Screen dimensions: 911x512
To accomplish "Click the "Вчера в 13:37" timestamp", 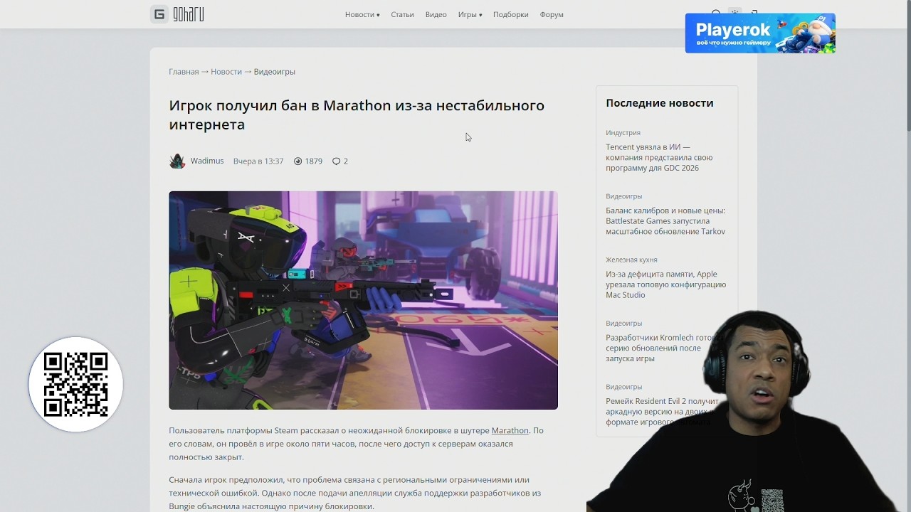I will (258, 161).
